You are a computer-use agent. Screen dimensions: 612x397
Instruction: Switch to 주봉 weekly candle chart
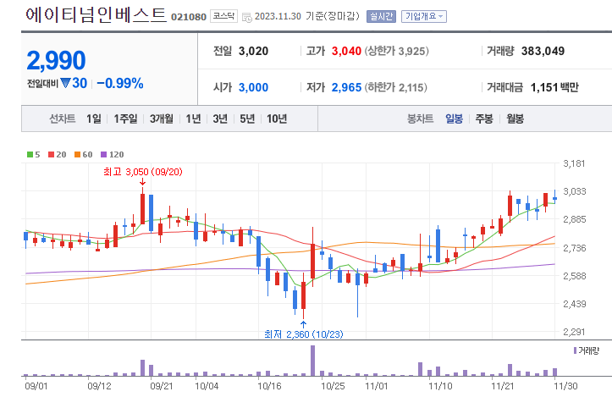(x=484, y=119)
